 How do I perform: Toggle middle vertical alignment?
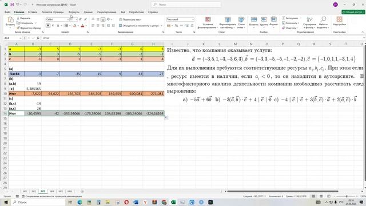pyautogui.click(x=98, y=19)
